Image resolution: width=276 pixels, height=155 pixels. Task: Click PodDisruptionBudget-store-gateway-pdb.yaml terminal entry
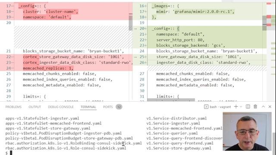coord(69,138)
